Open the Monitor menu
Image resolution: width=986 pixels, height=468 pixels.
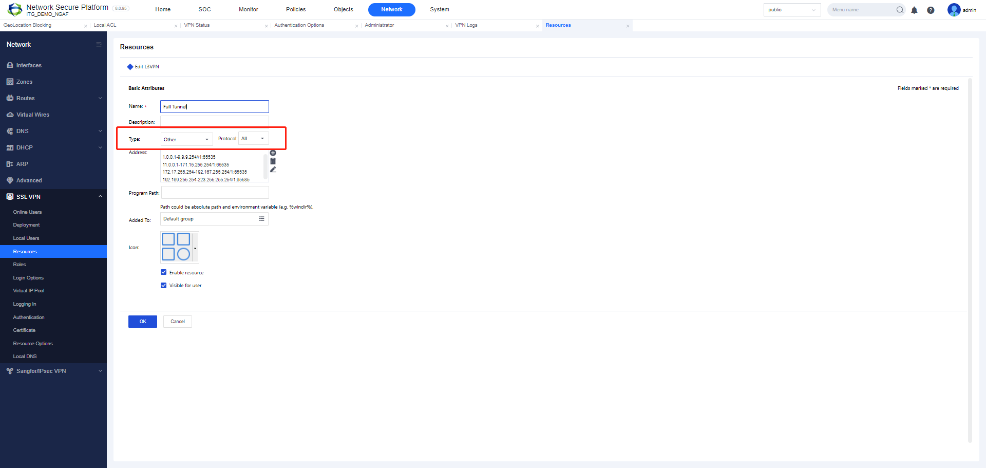(249, 10)
